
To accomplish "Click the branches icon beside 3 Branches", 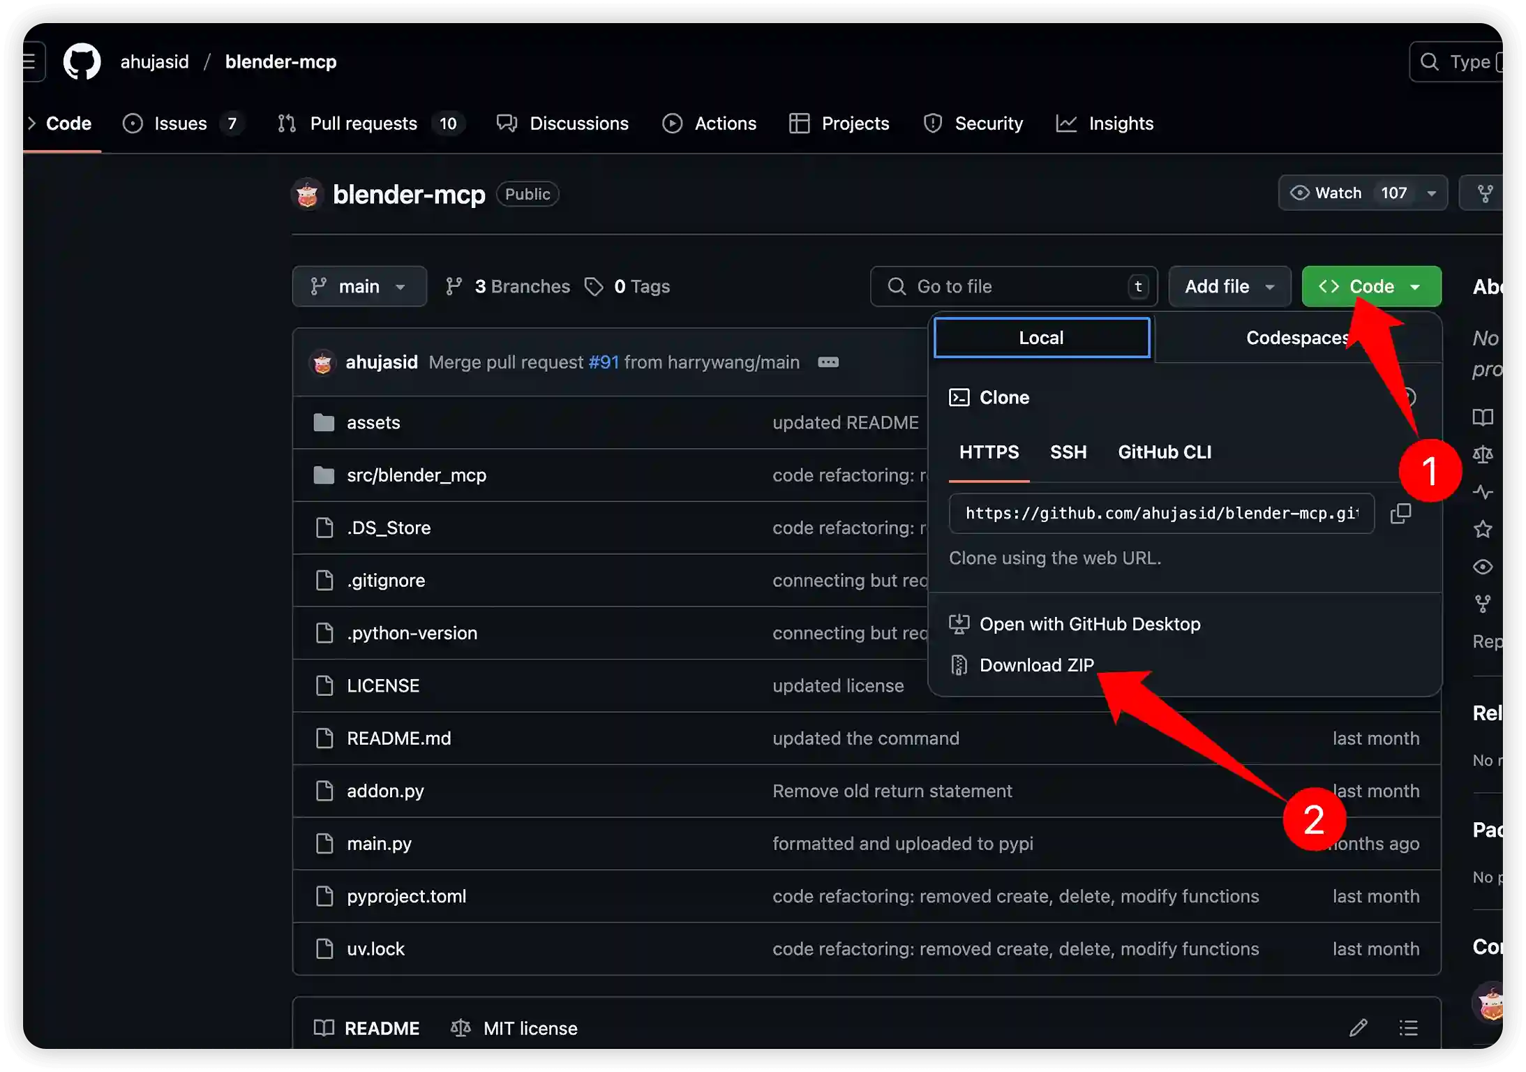I will pyautogui.click(x=454, y=286).
